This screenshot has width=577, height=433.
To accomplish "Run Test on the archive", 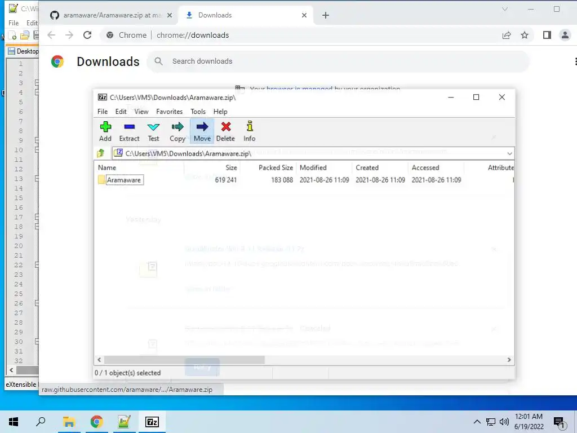I will (153, 131).
